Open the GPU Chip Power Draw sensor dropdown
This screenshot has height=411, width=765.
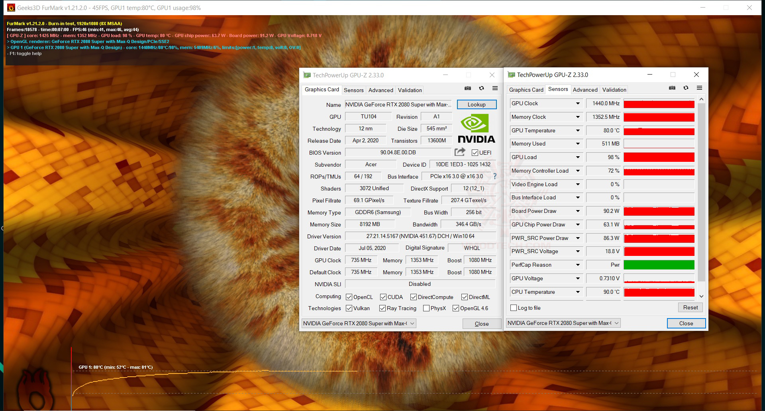click(578, 225)
